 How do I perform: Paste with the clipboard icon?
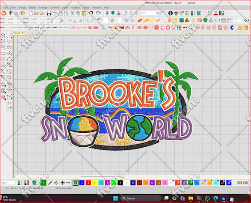(84, 13)
